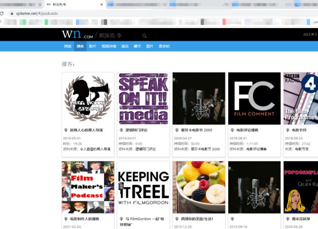
Task: Open the Popcorn podcast thumbnail
Action: point(301,187)
